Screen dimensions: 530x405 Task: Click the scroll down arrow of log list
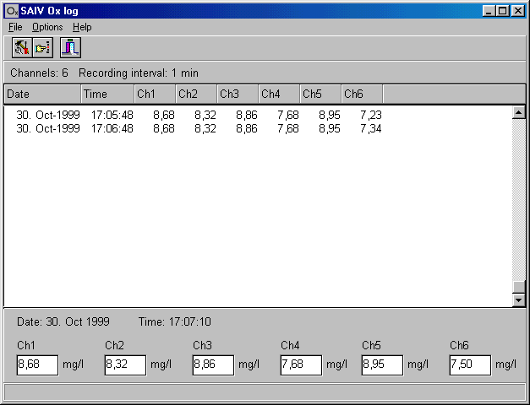518,300
